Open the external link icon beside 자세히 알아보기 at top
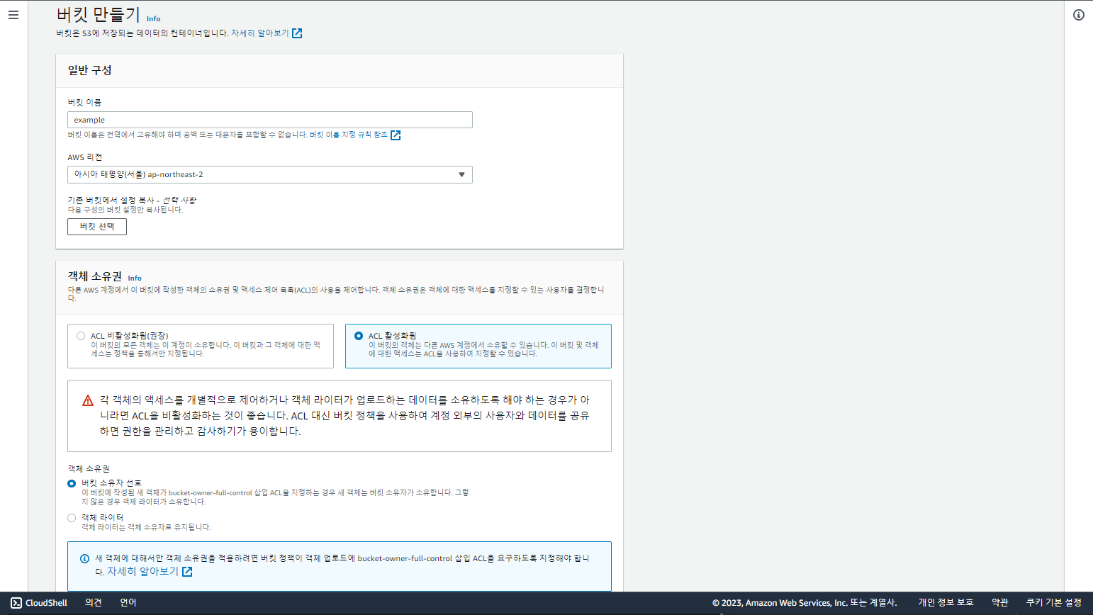 297,33
